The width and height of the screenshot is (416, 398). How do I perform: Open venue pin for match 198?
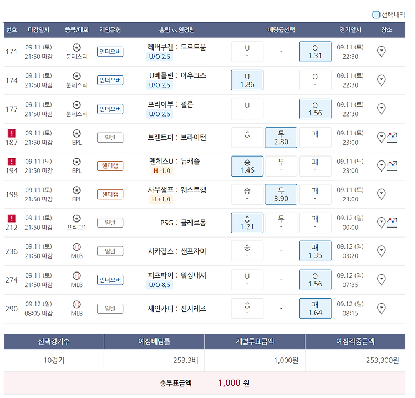381,194
